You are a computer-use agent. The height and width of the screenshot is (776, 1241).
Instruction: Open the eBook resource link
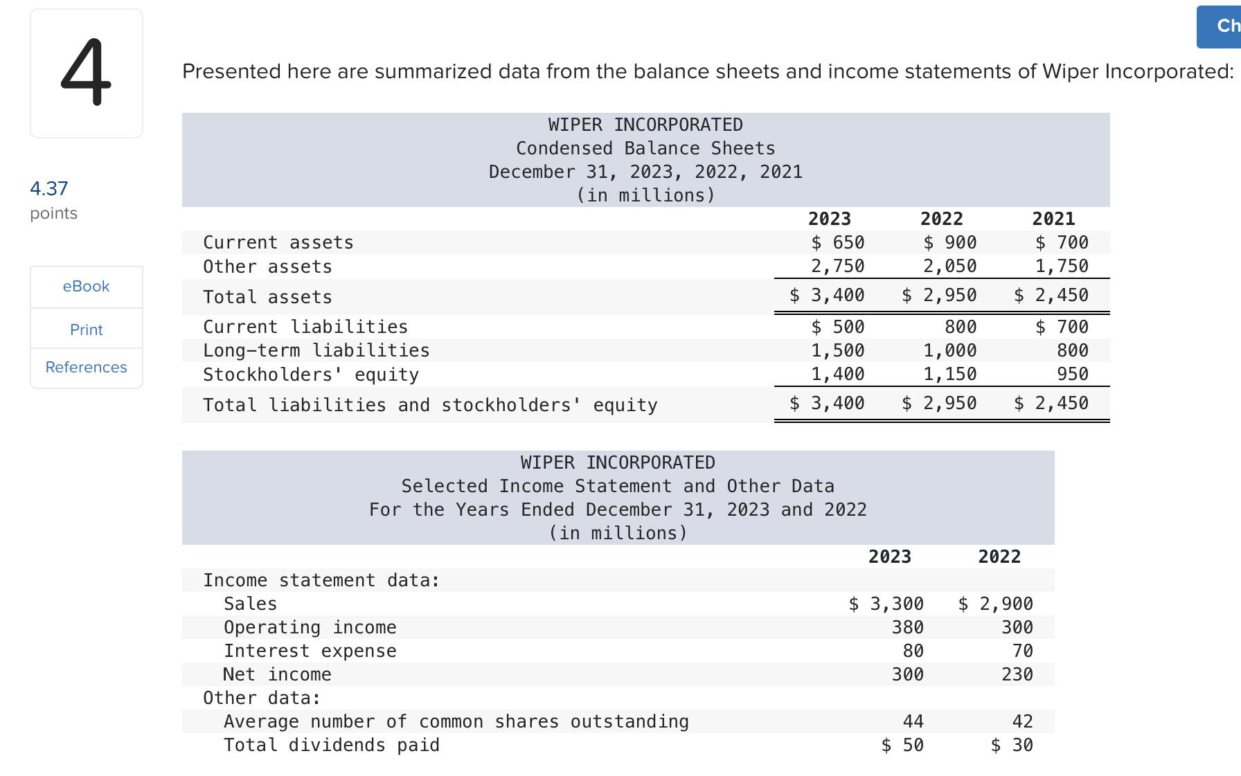[x=86, y=287]
